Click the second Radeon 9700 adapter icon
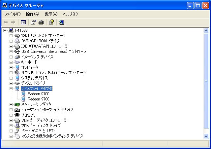This screenshot has width=211, height=149. [x=23, y=99]
